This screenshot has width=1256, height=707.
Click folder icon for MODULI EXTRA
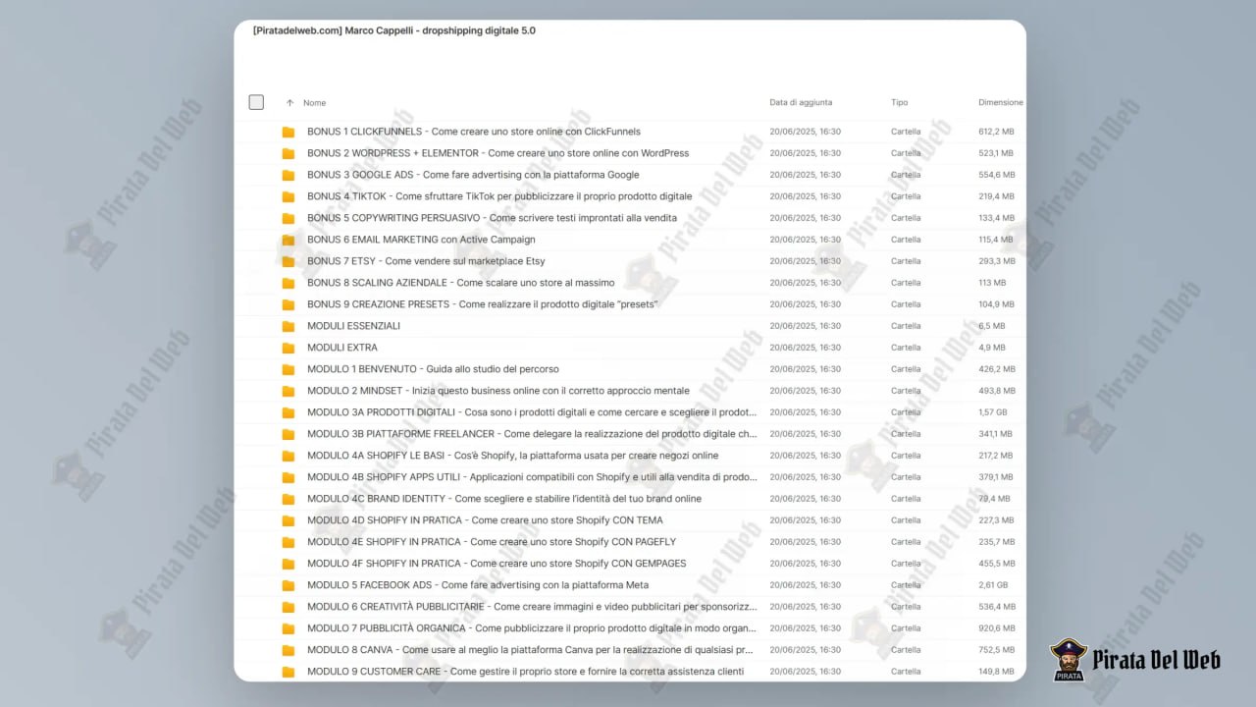288,348
